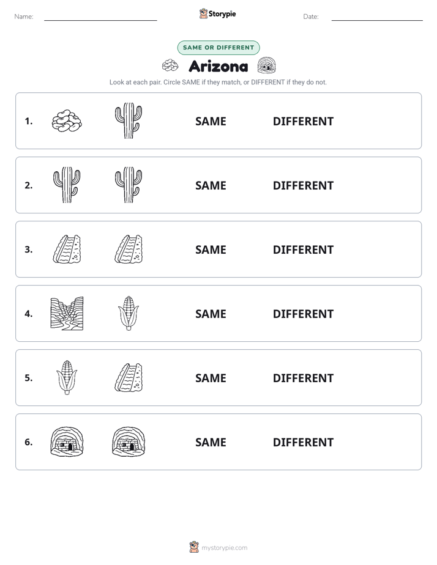The image size is (437, 565).
Task: Circle DIFFERENT for pair 4
Action: [x=303, y=314]
